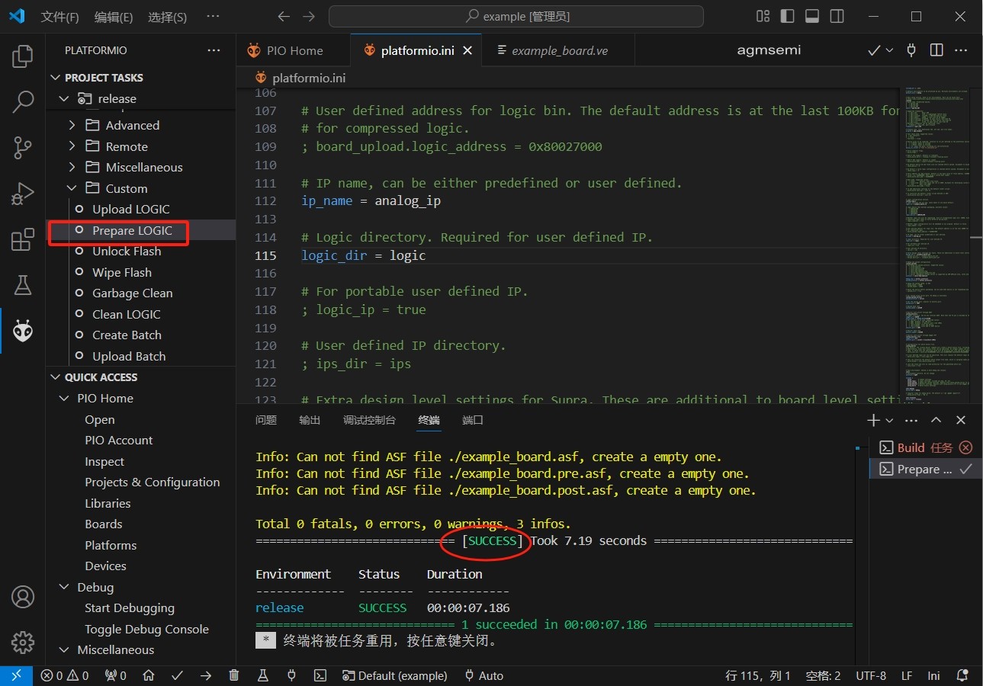The image size is (983, 686).
Task: Click the plug icon in the editor toolbar
Action: click(911, 50)
